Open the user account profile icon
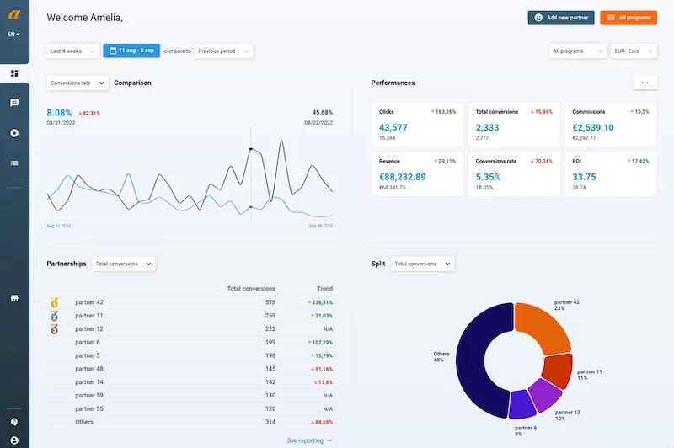The image size is (674, 448). pos(14,440)
